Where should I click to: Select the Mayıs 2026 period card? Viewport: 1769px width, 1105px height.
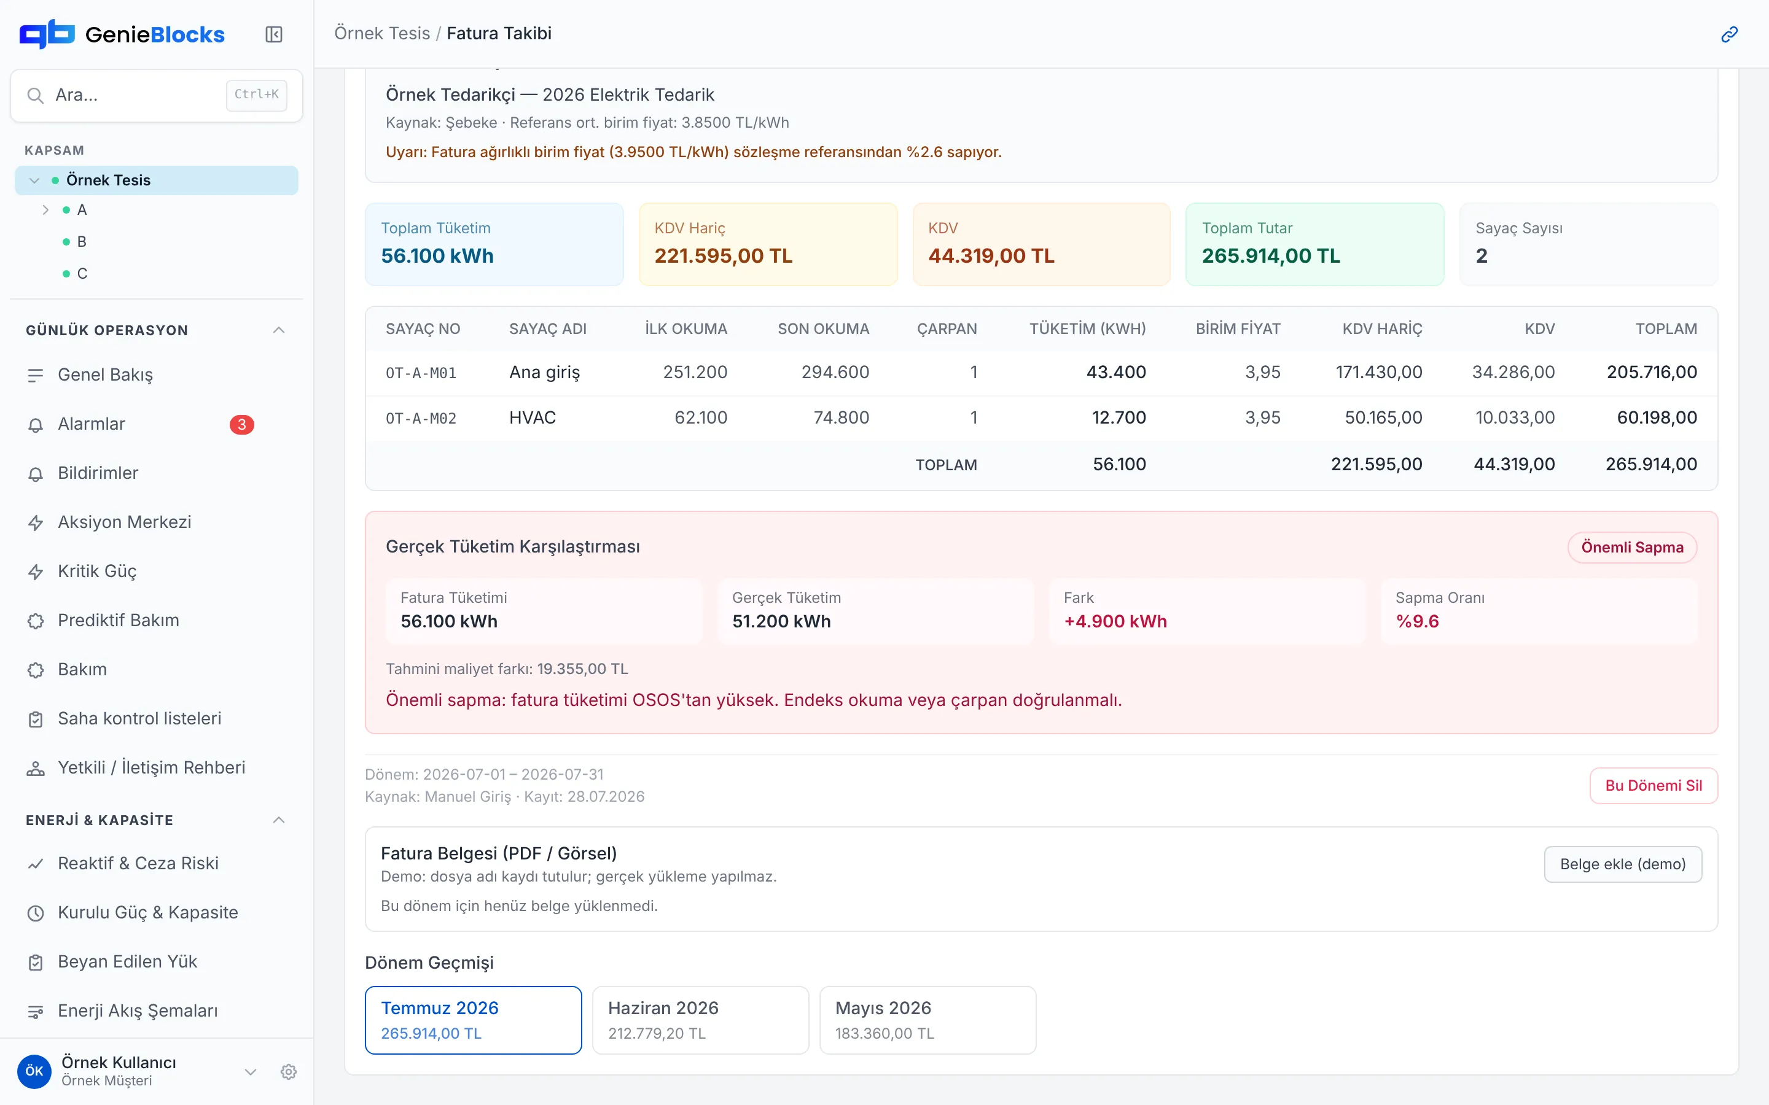point(927,1020)
